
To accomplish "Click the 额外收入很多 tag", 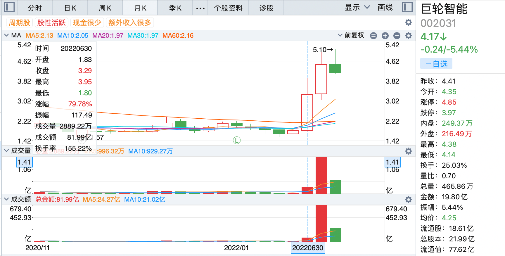I will point(130,23).
